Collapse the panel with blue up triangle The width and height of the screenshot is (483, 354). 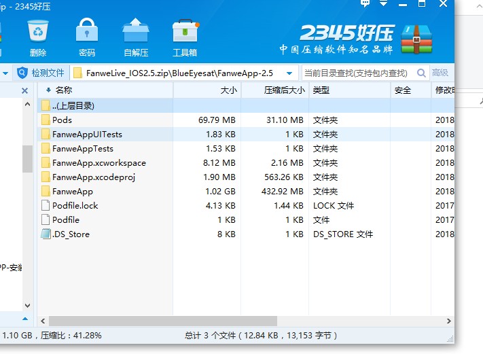click(25, 319)
